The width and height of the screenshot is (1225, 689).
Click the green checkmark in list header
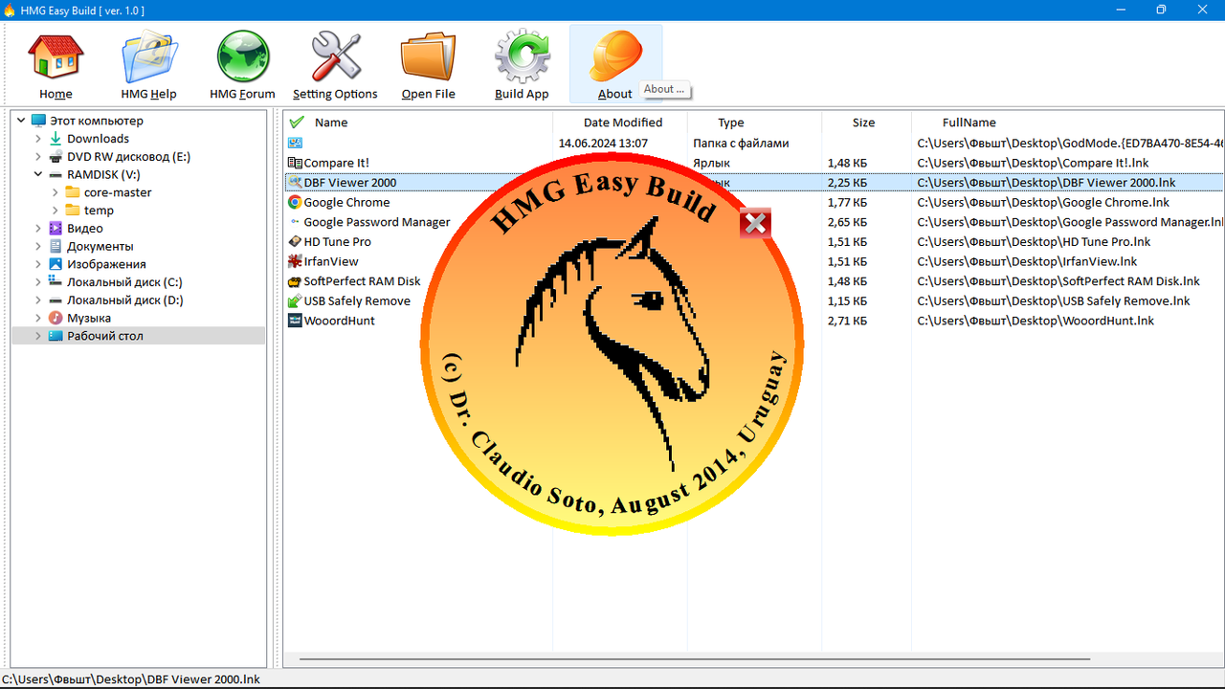(x=297, y=122)
